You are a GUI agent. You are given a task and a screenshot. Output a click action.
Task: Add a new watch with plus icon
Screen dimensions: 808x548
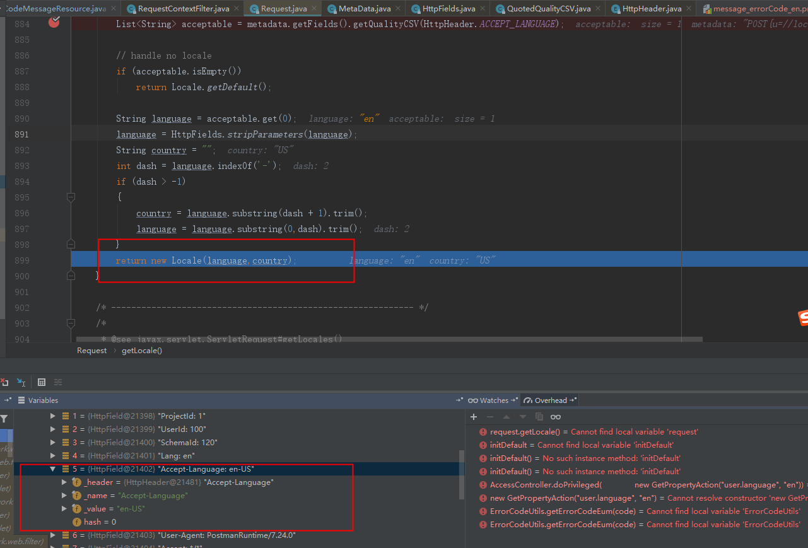pyautogui.click(x=474, y=417)
